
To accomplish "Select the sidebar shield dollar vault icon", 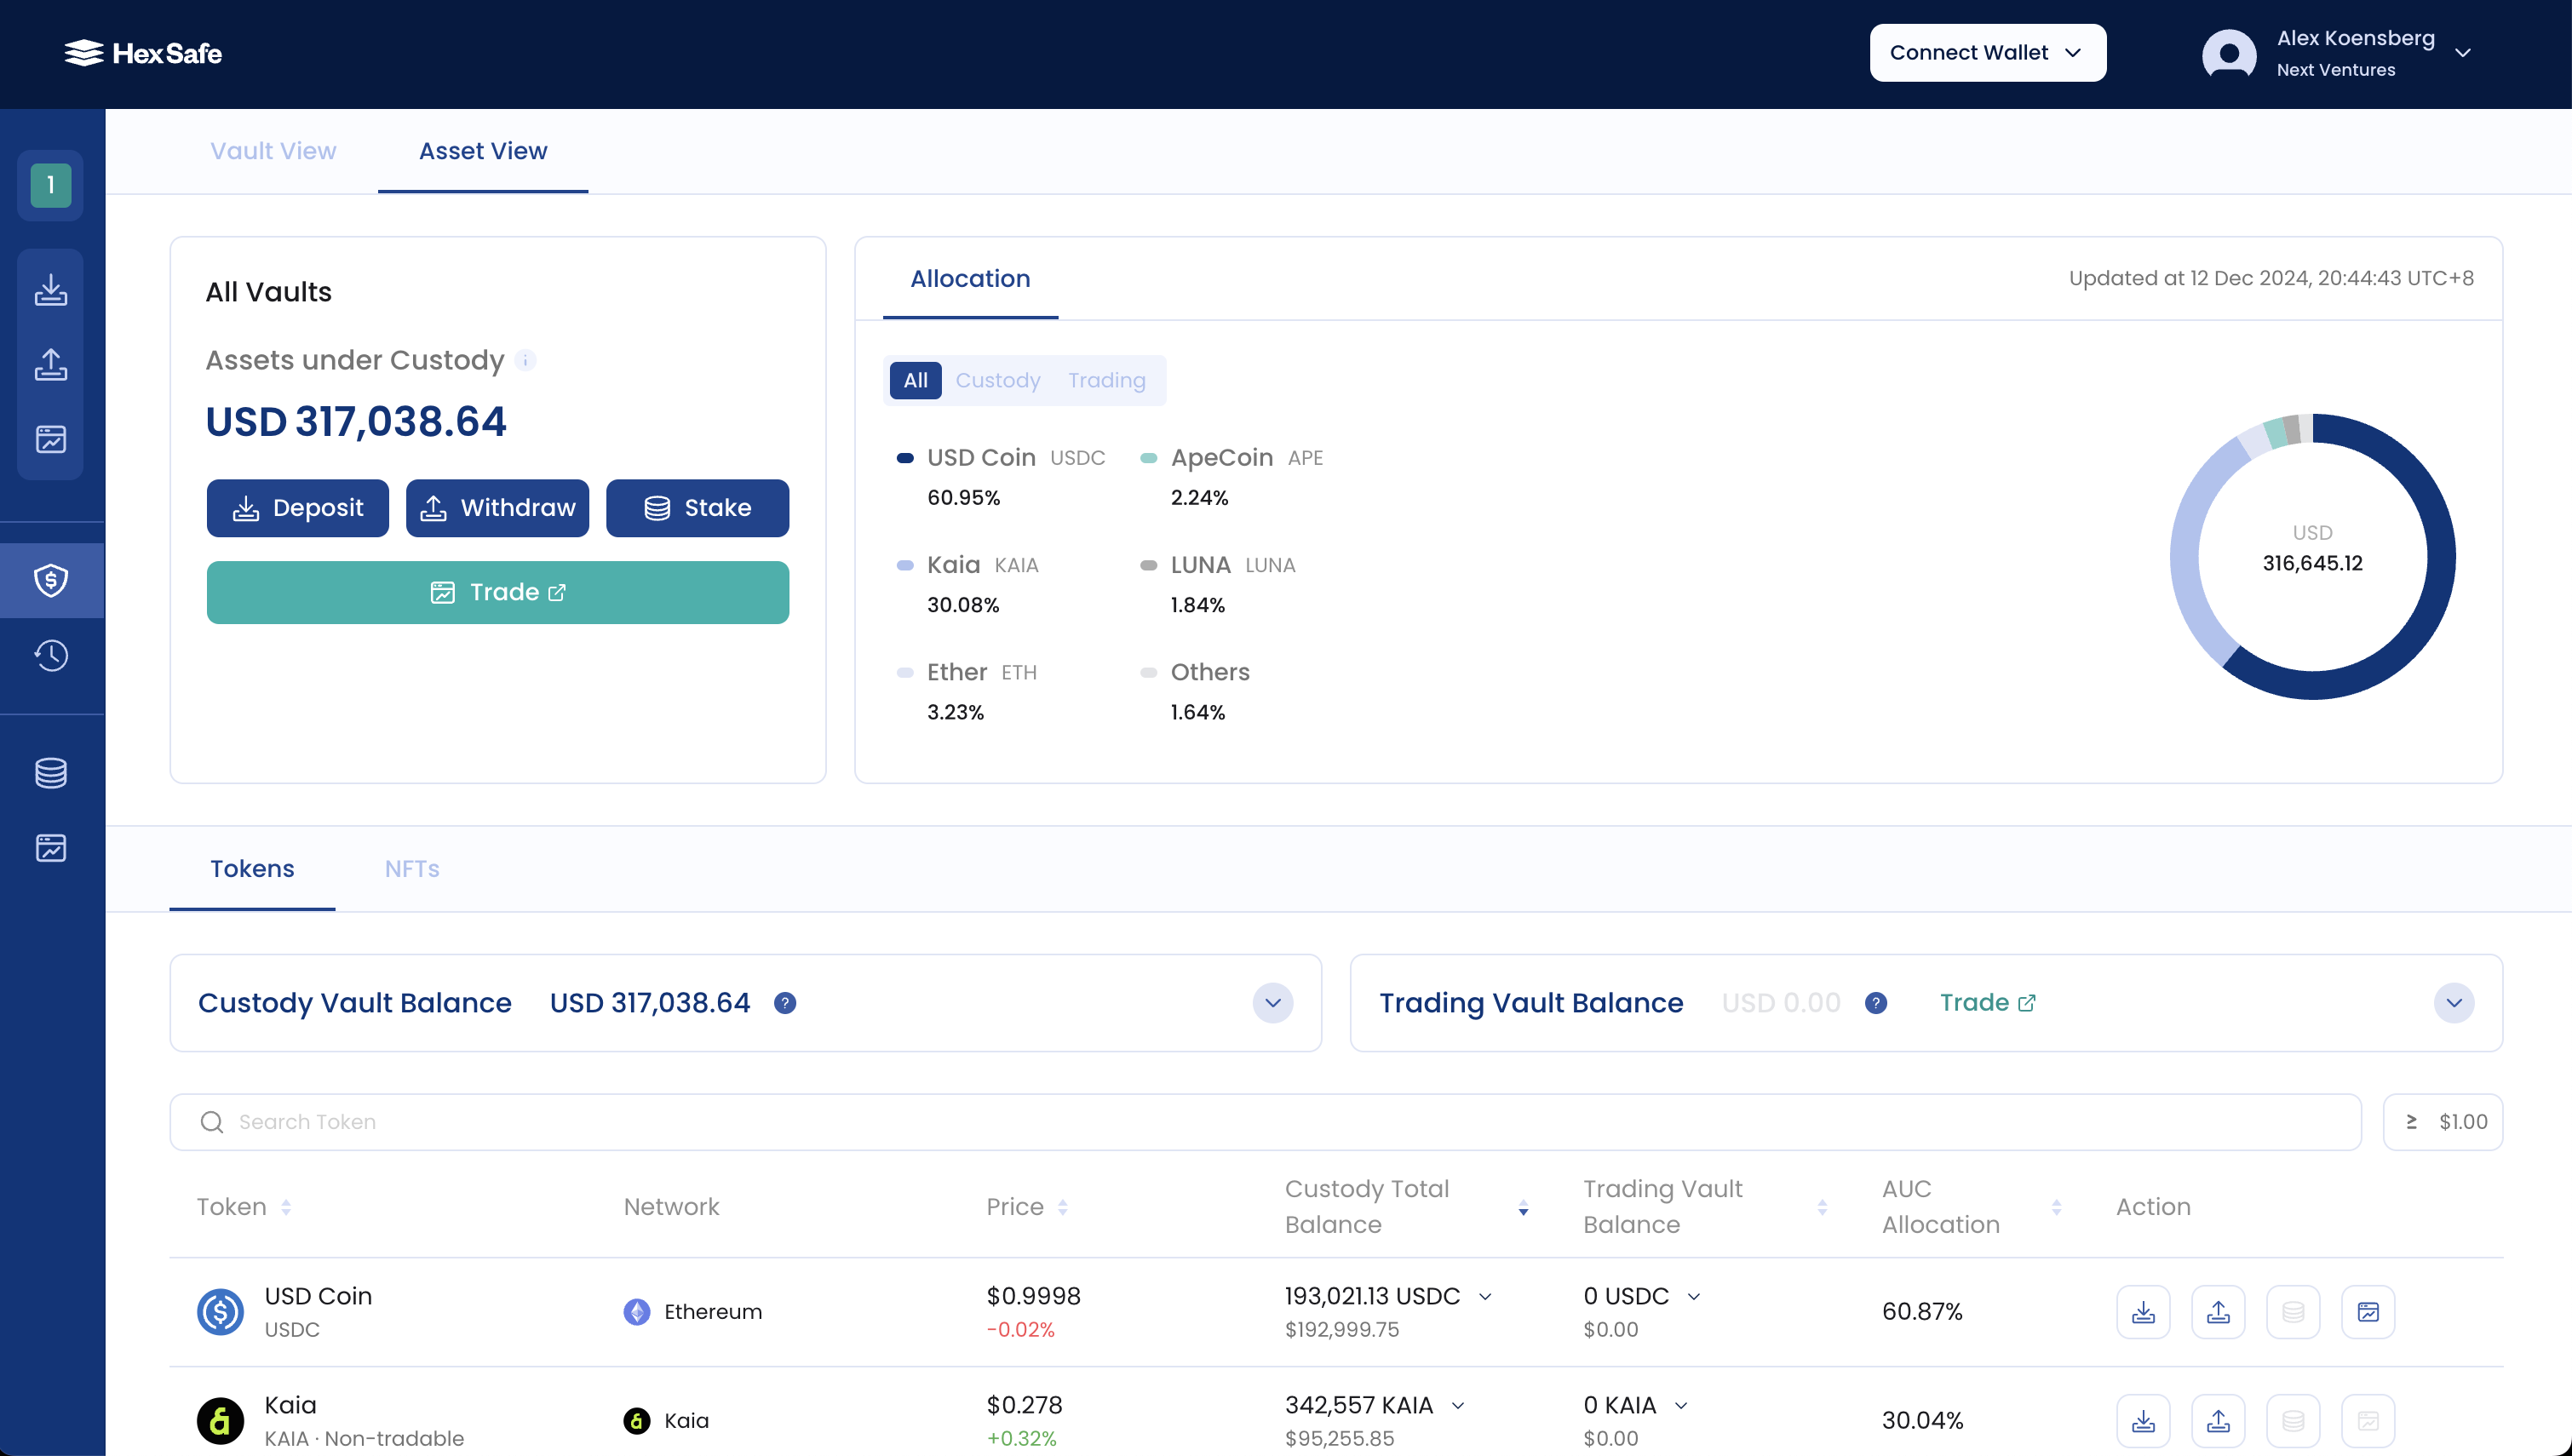I will tap(51, 580).
